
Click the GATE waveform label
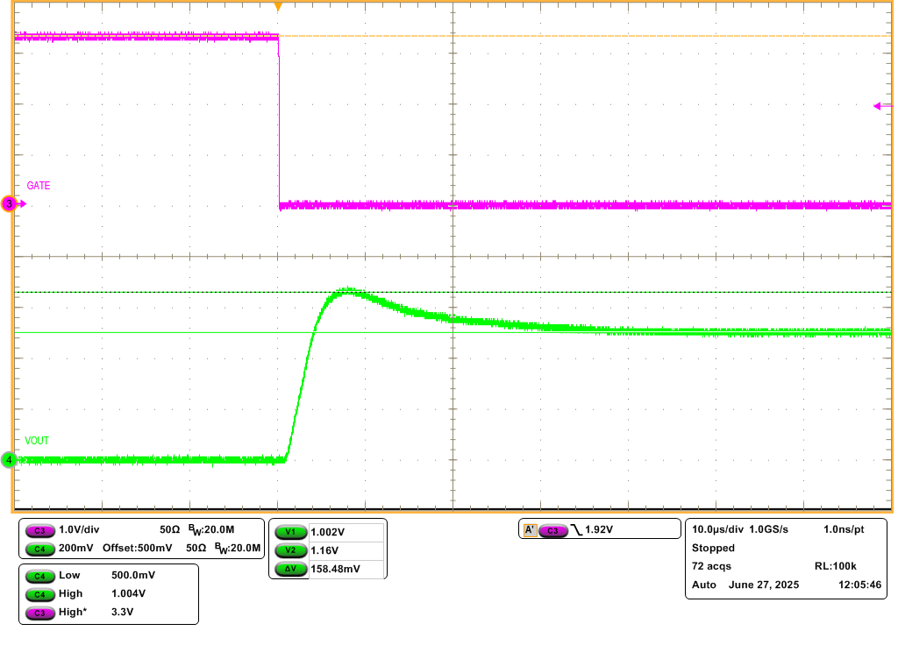click(39, 186)
